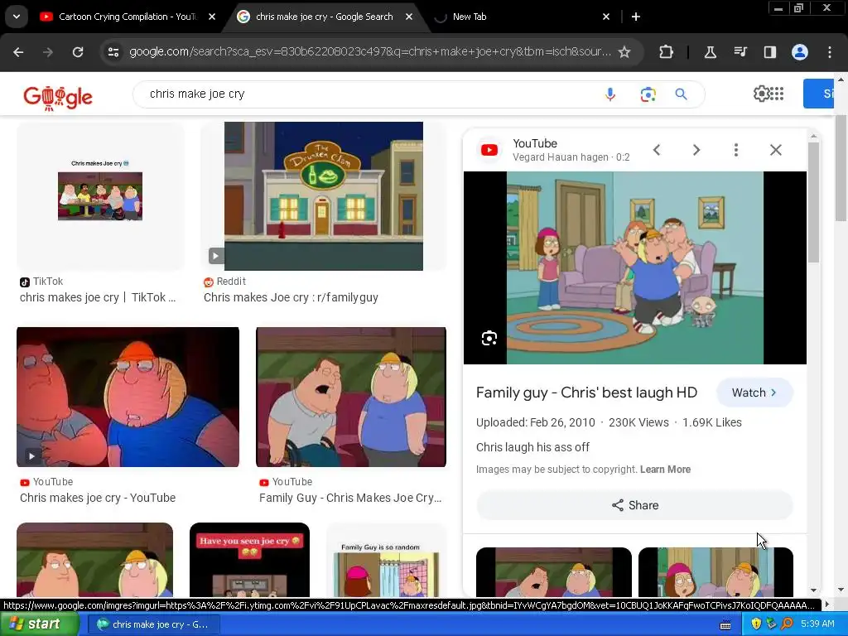Open Chrome three-dot menu
This screenshot has height=636, width=848.
coord(830,52)
